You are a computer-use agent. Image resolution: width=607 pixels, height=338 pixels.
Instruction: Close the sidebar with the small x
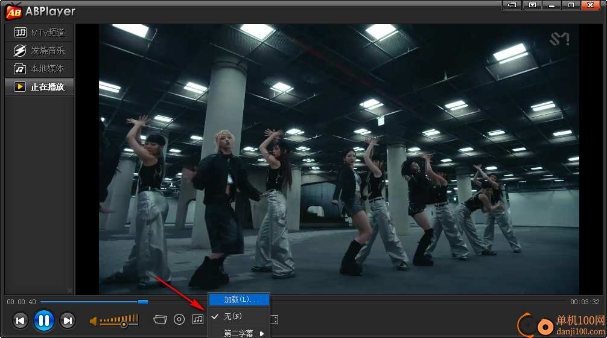click(69, 290)
